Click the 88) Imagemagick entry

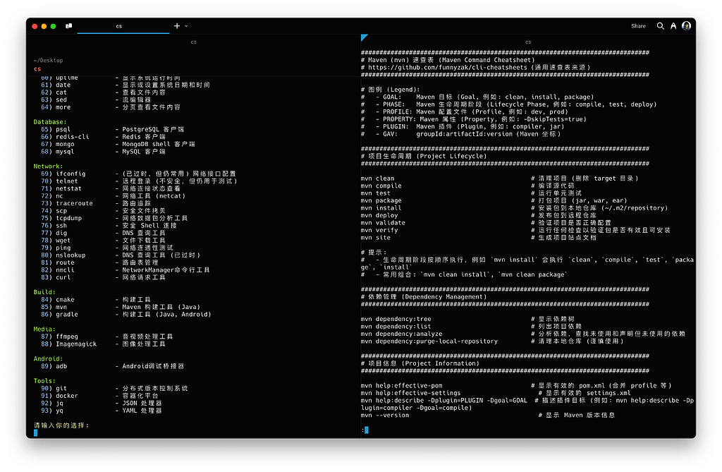click(x=103, y=344)
